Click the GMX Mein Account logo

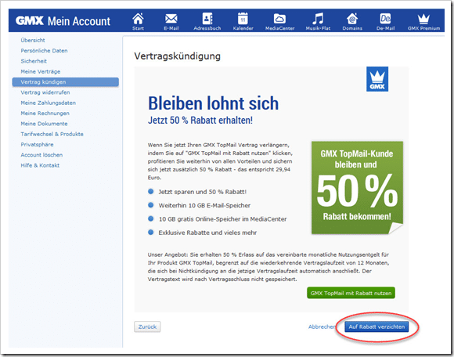[63, 21]
